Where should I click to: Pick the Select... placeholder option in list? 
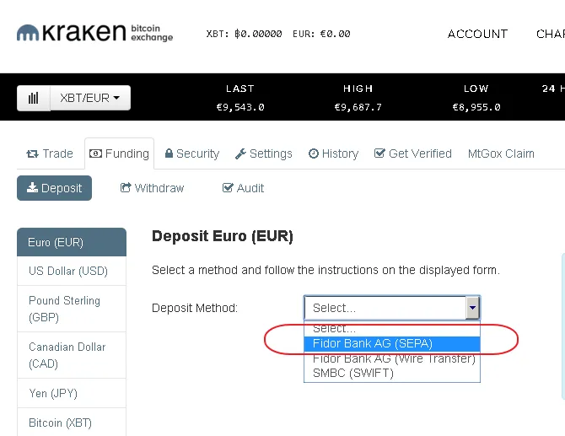pyautogui.click(x=392, y=329)
